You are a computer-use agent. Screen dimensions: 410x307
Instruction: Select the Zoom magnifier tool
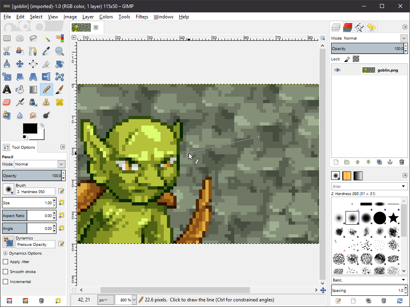point(60,51)
